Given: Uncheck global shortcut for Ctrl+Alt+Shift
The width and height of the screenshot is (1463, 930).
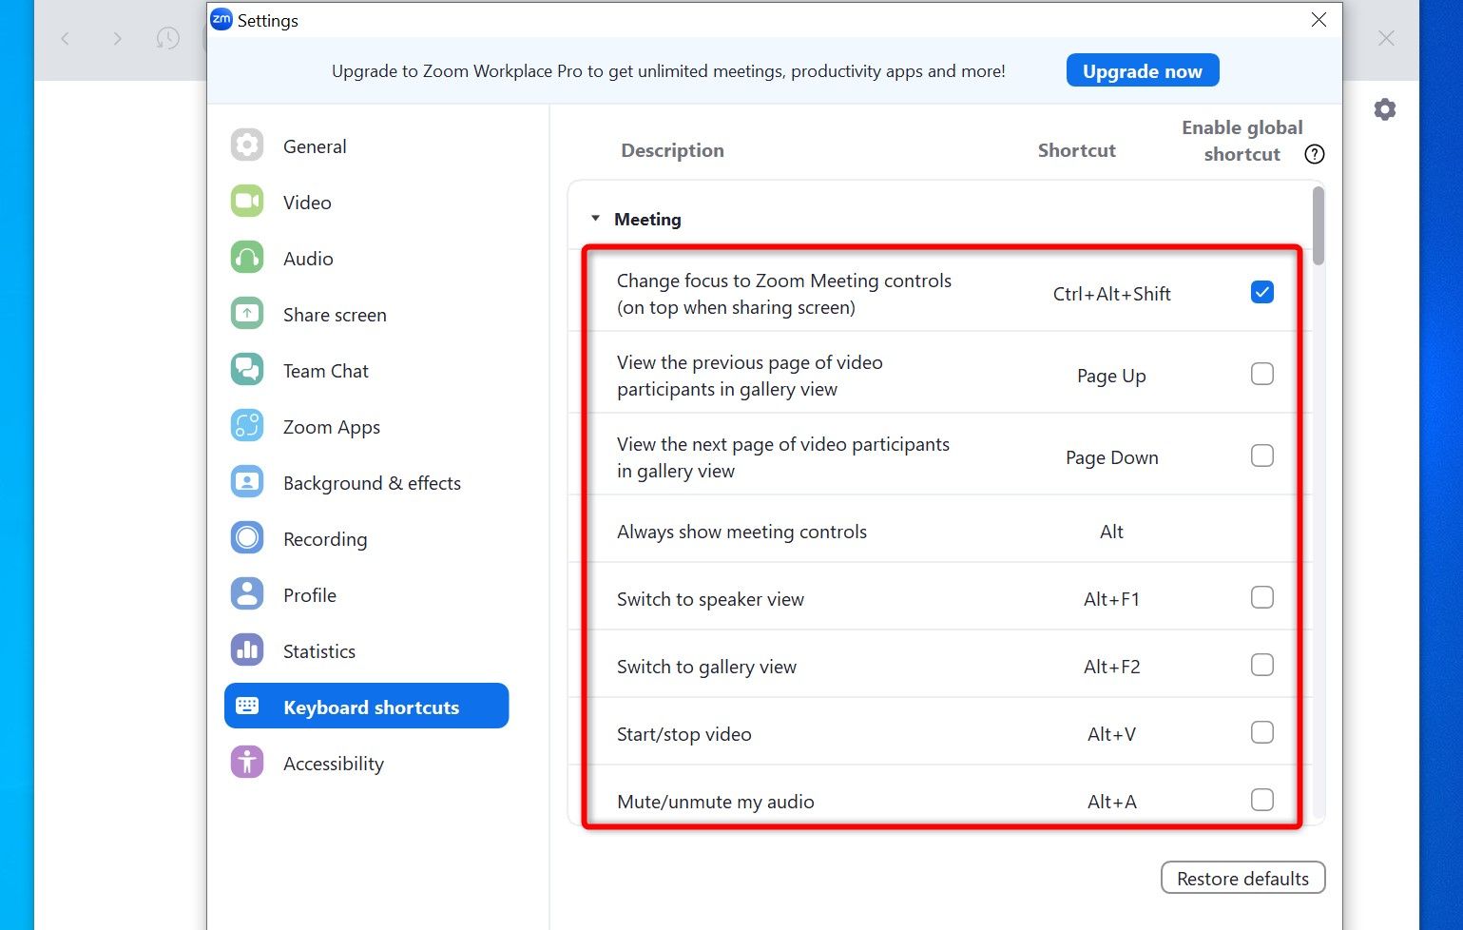Looking at the screenshot, I should [1261, 293].
